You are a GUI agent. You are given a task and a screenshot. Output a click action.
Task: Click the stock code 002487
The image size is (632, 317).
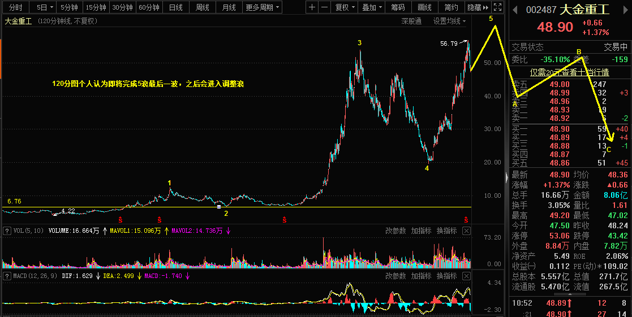pyautogui.click(x=541, y=10)
